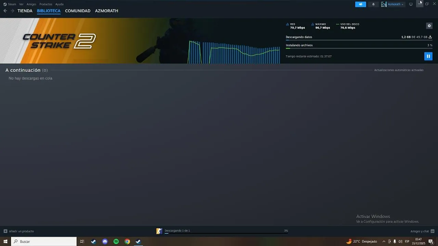Click the Descargando 1 de 1 status
Viewport: 438px width, 246px height.
coord(177,231)
